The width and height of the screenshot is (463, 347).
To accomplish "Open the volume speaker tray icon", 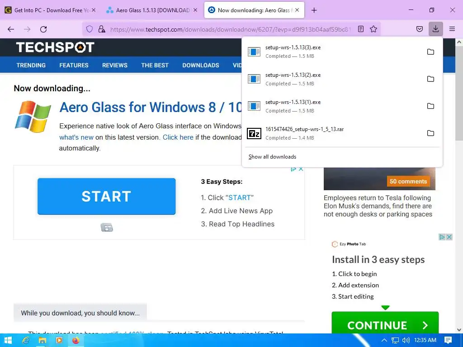I will (x=406, y=340).
